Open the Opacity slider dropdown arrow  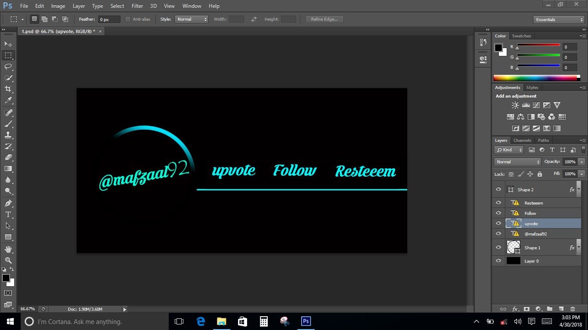582,162
